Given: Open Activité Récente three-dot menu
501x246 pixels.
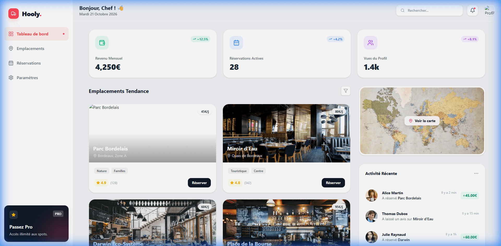Looking at the screenshot, I should click(x=476, y=173).
